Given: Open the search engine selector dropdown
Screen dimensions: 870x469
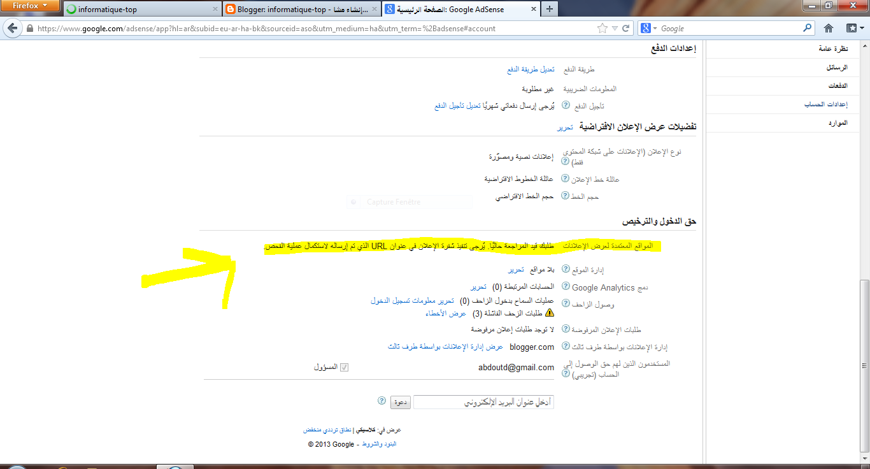Looking at the screenshot, I should [650, 28].
